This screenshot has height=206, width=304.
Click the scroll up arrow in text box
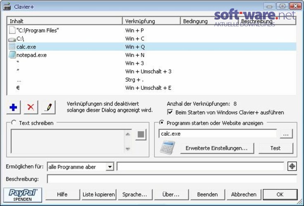(128, 134)
